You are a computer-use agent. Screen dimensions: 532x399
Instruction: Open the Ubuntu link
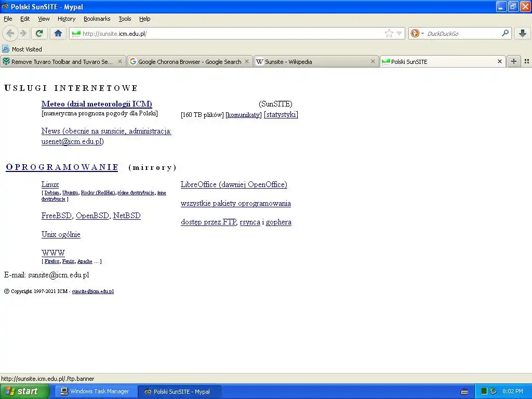(70, 192)
